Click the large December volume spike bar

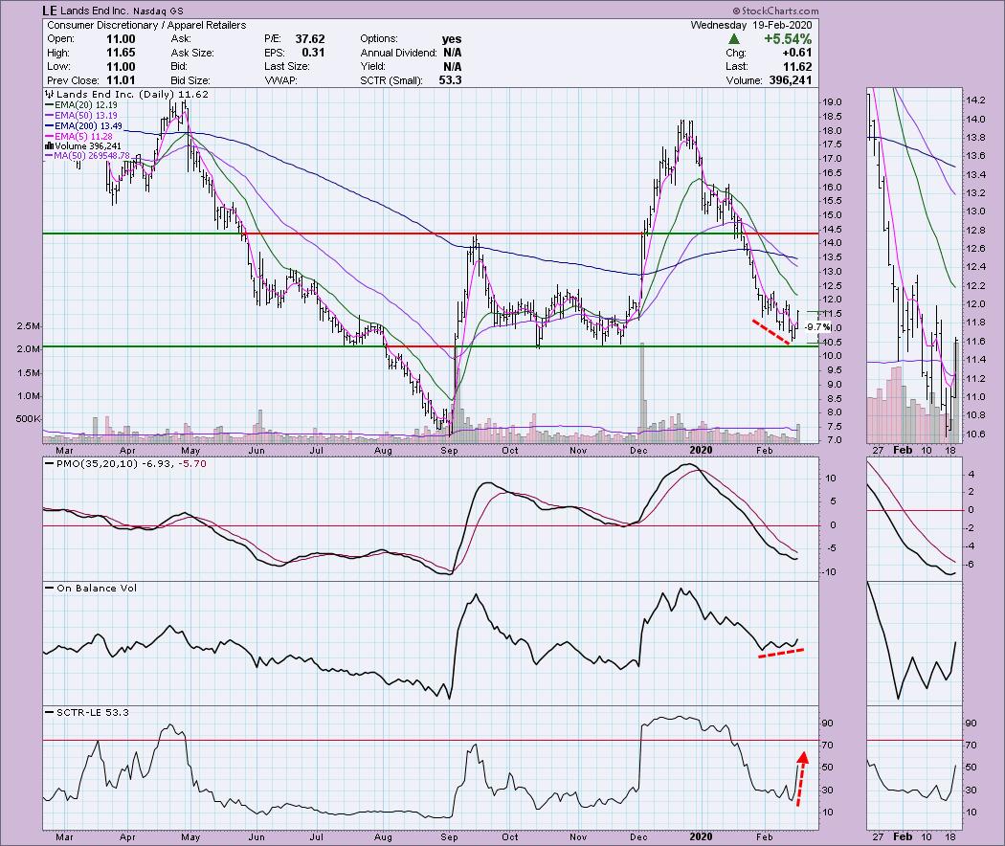pyautogui.click(x=641, y=393)
